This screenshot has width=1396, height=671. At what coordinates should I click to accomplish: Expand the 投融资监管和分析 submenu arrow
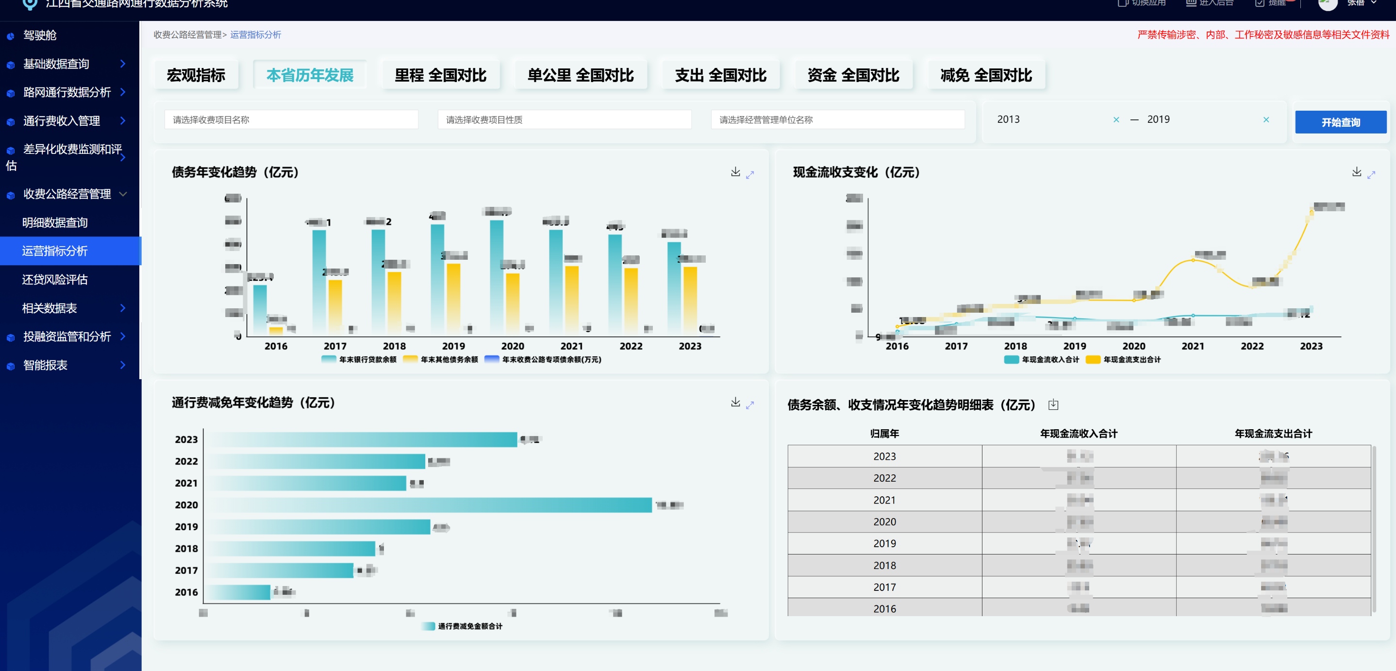(123, 336)
